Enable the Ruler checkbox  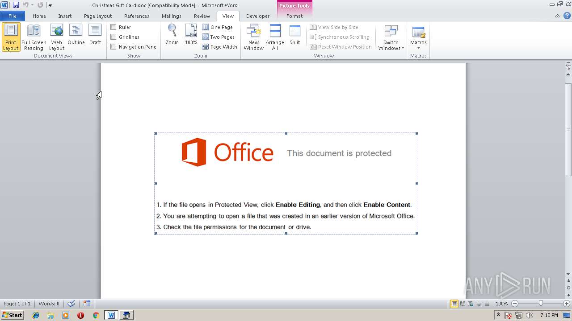point(114,27)
